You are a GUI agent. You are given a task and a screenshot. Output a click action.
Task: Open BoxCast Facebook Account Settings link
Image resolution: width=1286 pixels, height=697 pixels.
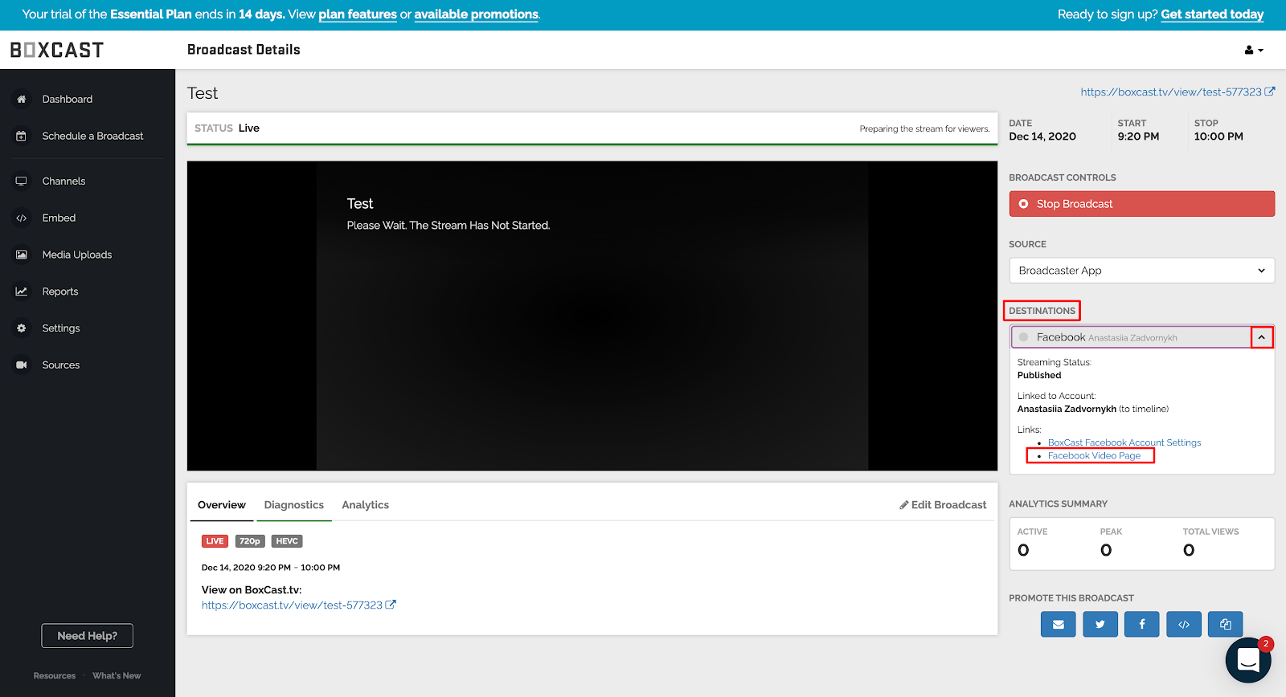click(x=1124, y=442)
